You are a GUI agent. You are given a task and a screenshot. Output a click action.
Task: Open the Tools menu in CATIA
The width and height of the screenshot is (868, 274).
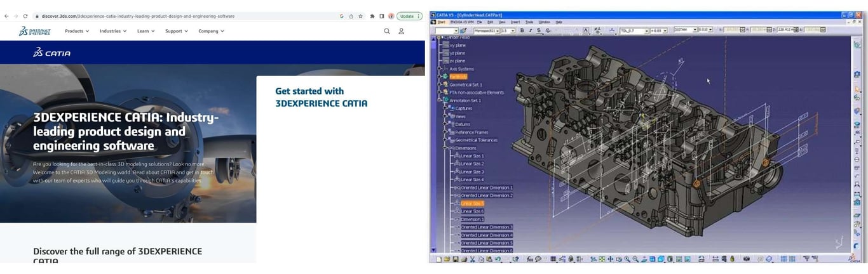tap(529, 22)
